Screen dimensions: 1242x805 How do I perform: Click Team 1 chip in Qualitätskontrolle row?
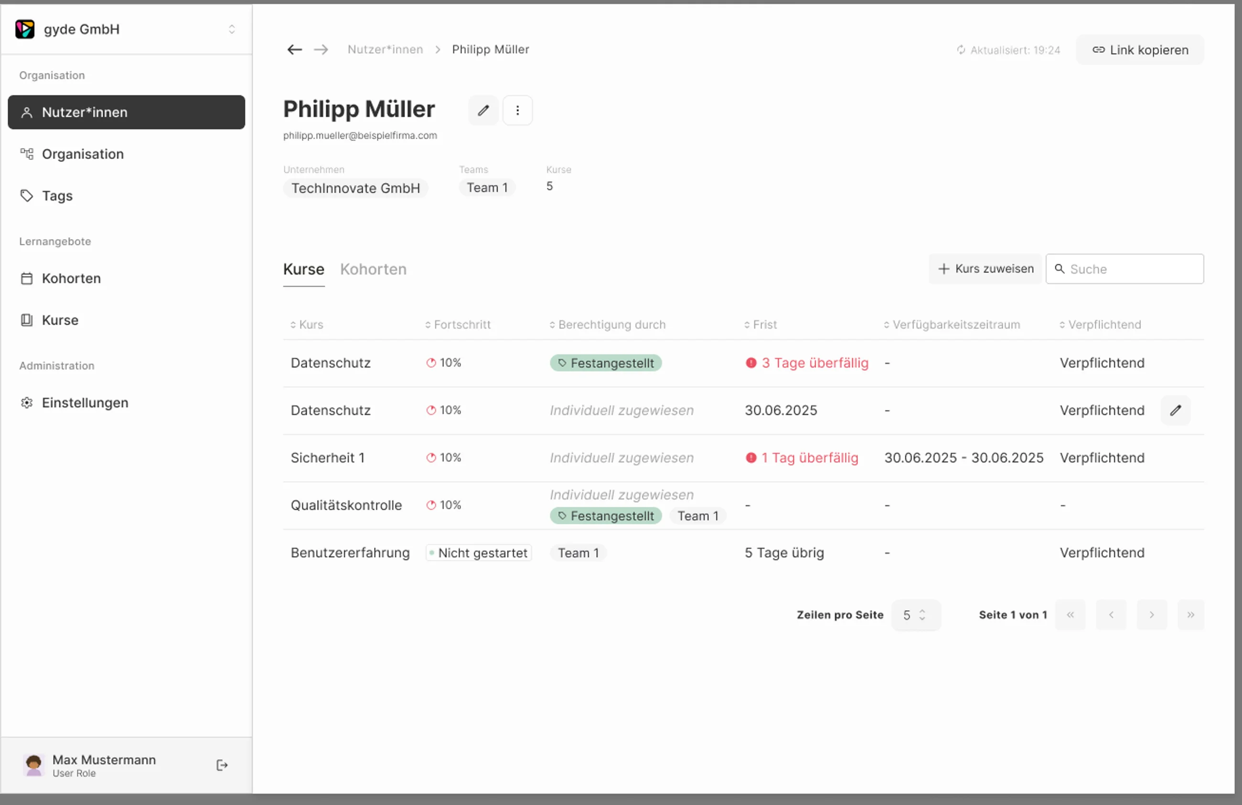point(698,516)
